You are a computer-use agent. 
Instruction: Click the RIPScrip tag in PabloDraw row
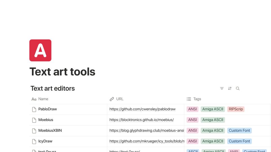(x=236, y=109)
